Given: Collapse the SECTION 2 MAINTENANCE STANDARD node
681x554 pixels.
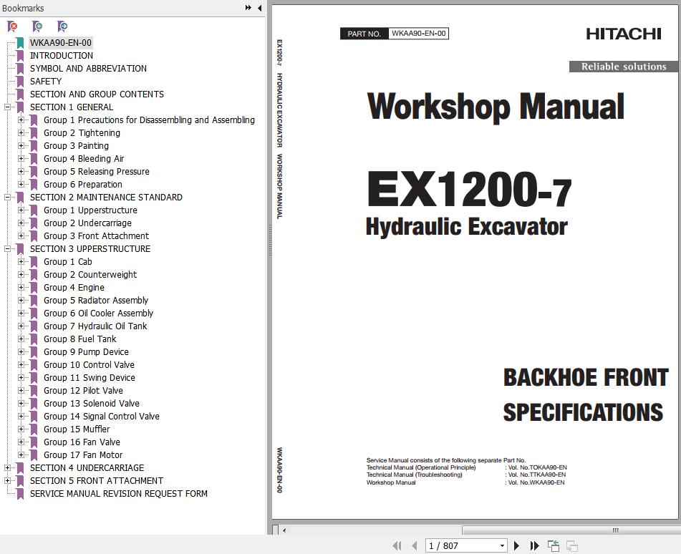Looking at the screenshot, I should tap(7, 198).
